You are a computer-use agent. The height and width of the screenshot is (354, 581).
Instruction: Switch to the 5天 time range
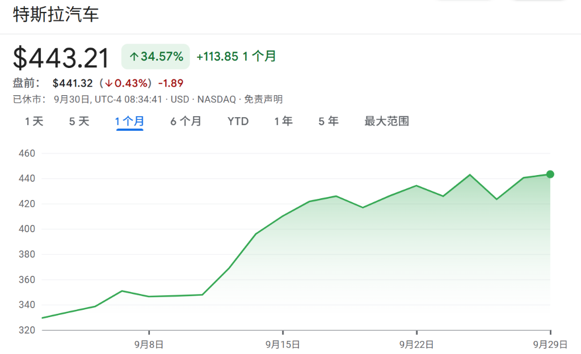[78, 121]
